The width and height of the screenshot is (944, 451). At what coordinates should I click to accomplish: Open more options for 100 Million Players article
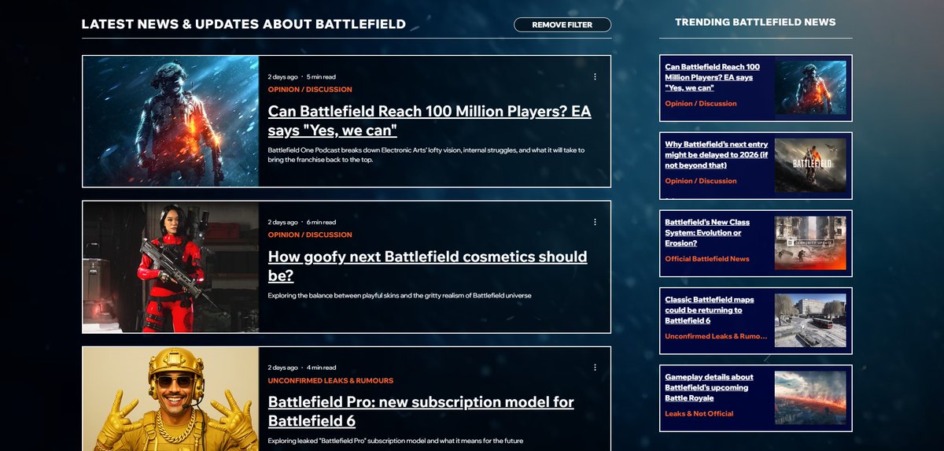(x=595, y=77)
